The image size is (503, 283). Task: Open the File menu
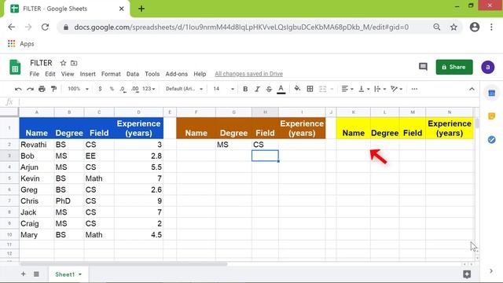click(x=35, y=74)
